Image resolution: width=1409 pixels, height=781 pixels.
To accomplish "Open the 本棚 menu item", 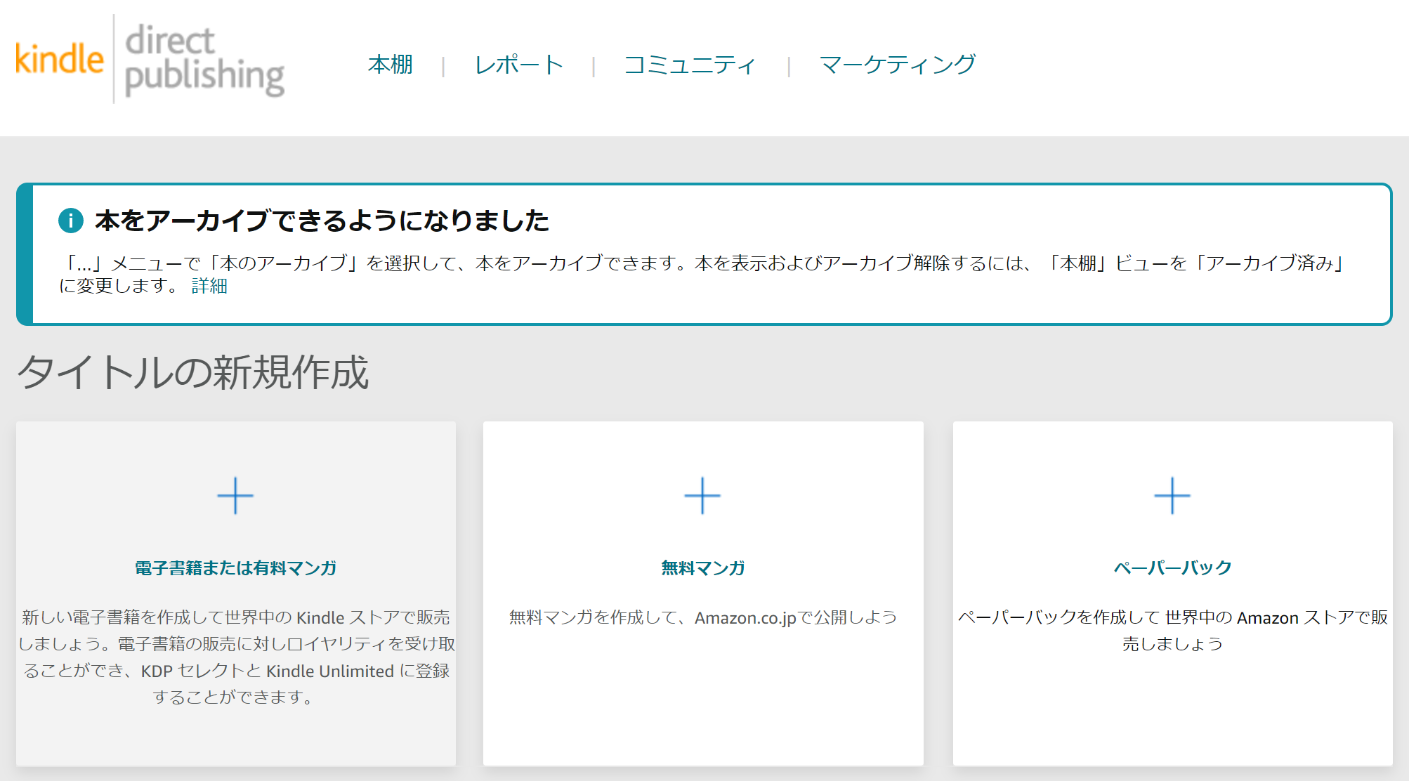I will 391,65.
